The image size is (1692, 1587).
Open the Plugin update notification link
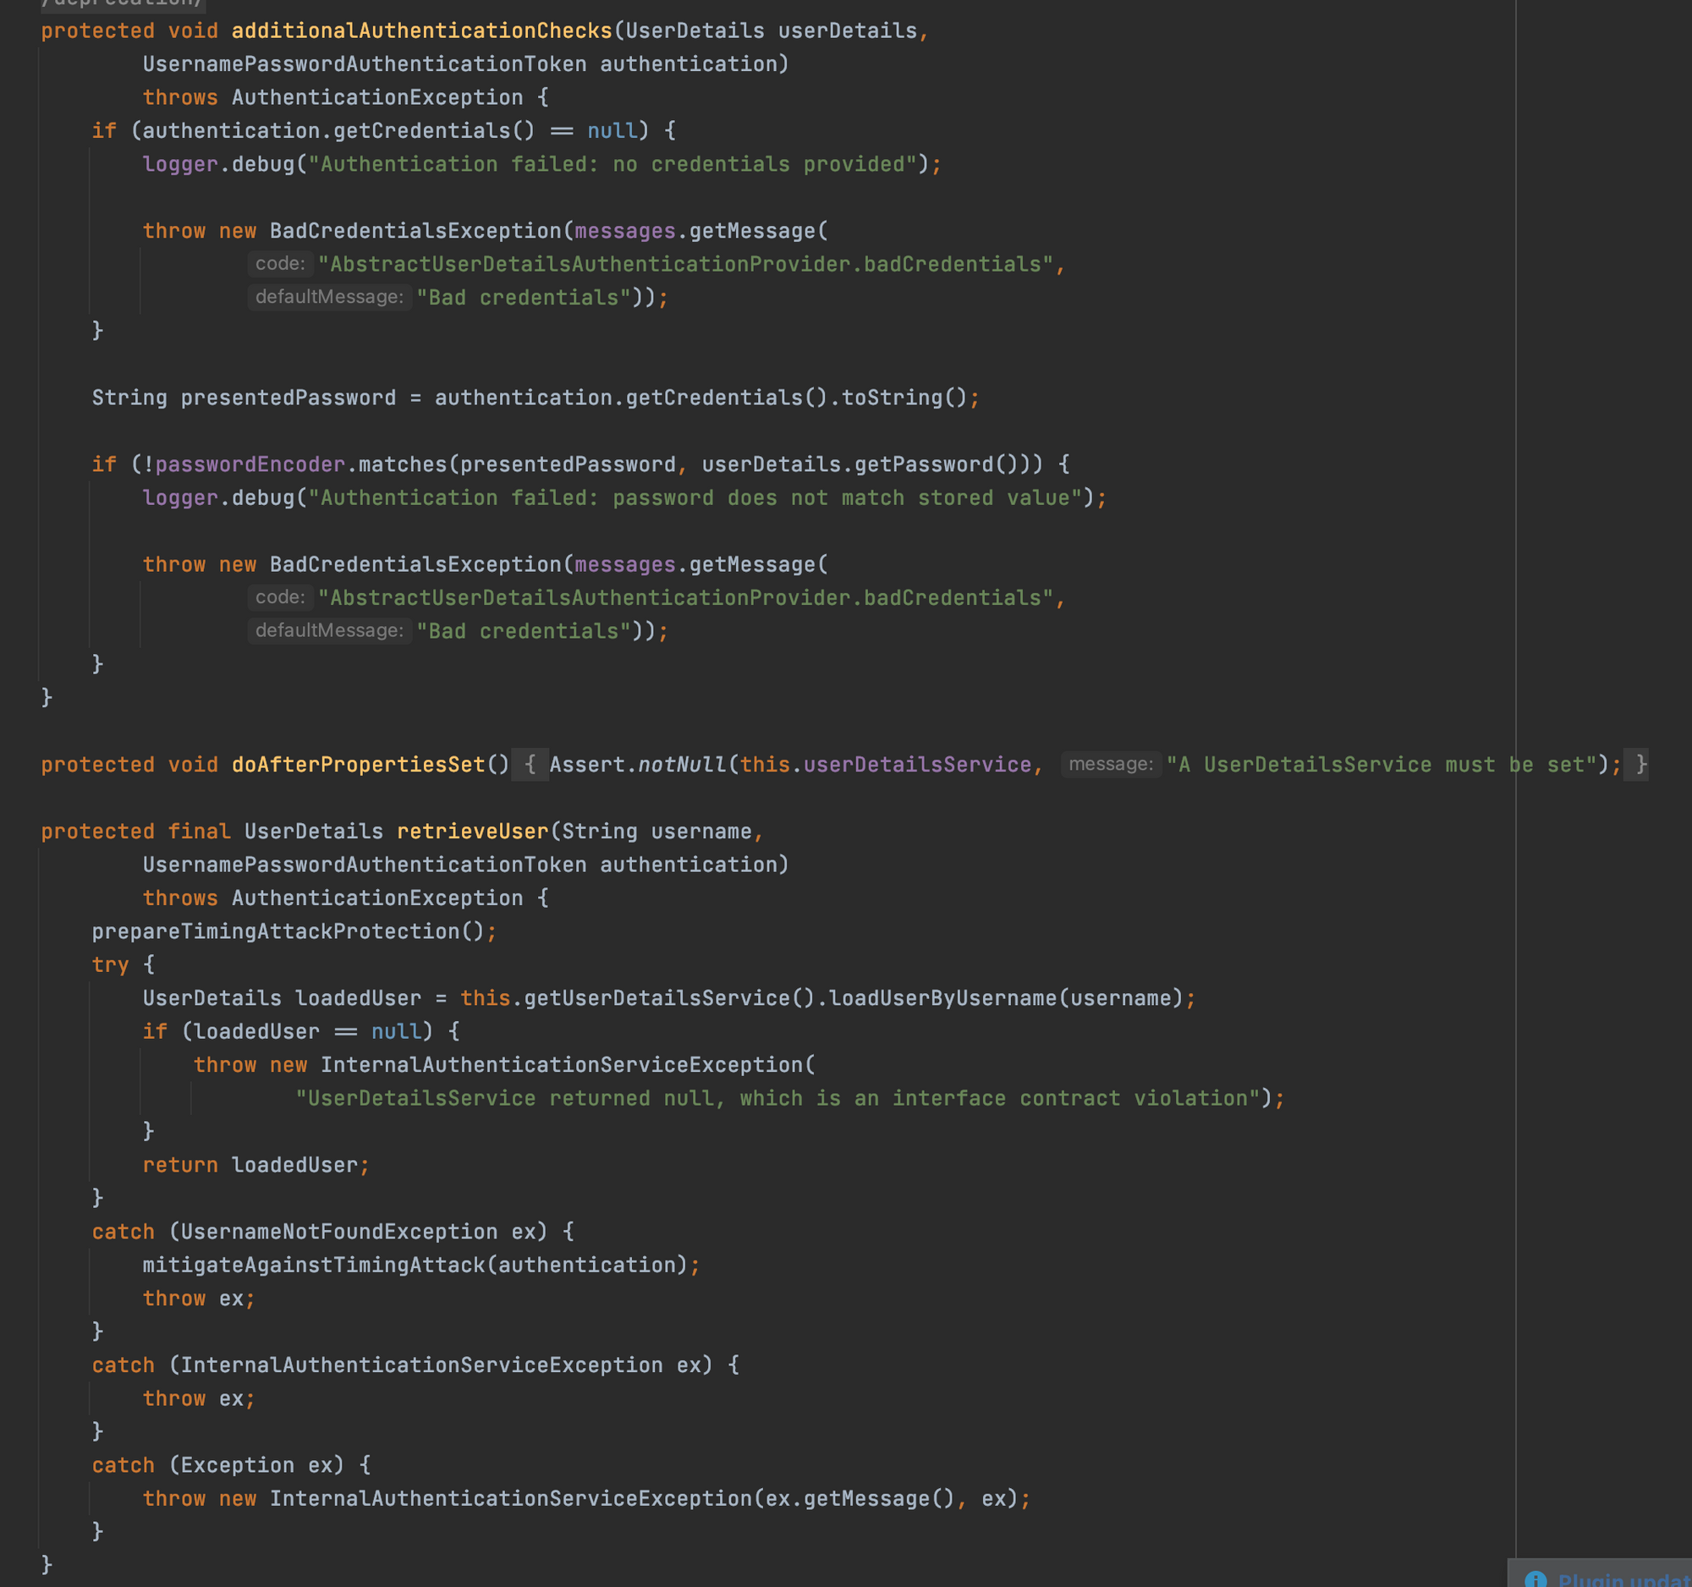point(1621,1579)
